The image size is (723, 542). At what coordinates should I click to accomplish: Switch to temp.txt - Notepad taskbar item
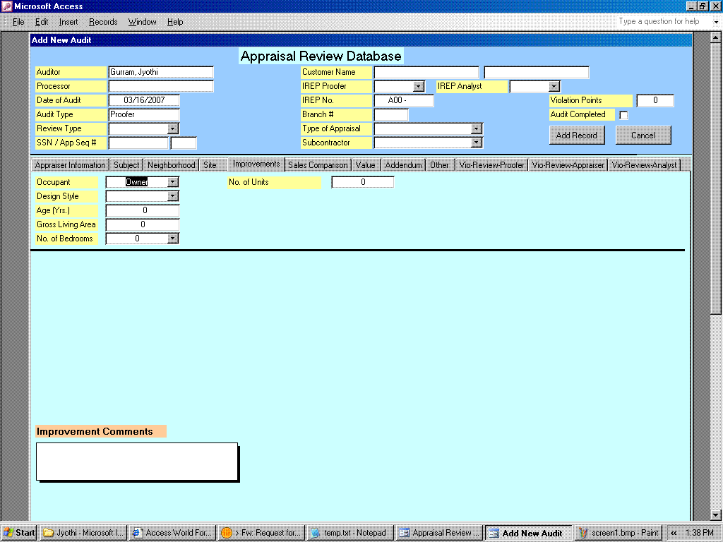coord(350,533)
